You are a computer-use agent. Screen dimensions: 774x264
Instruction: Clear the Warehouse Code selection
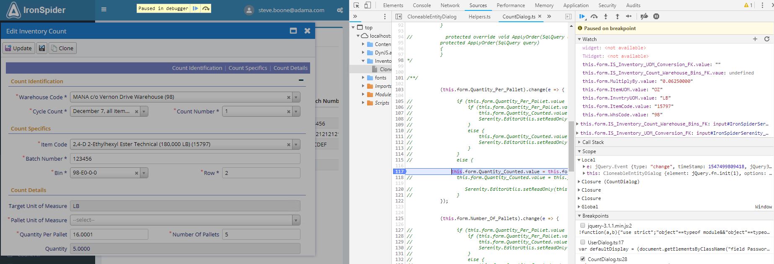tap(288, 97)
